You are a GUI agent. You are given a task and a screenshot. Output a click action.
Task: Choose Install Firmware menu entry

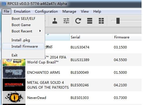[x=23, y=46]
